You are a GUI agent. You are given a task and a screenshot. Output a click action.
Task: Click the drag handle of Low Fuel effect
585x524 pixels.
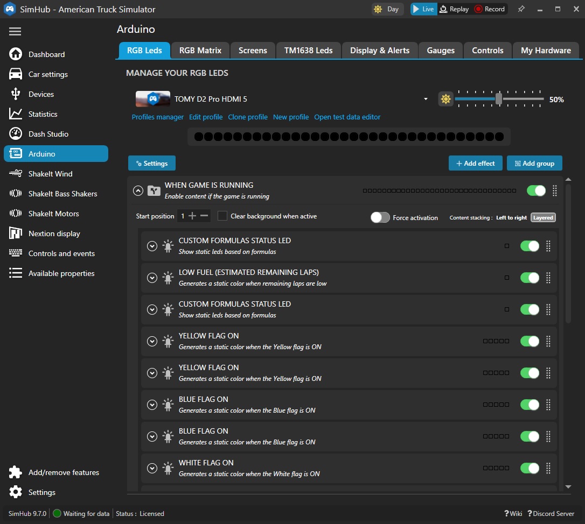click(x=548, y=278)
